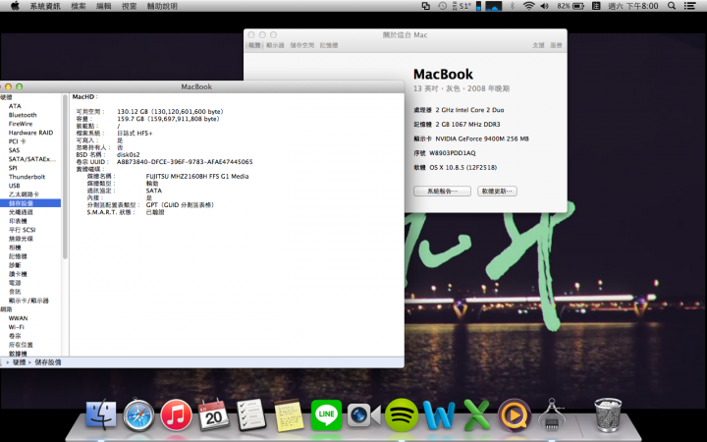Open the 檔案 menu

(x=79, y=6)
